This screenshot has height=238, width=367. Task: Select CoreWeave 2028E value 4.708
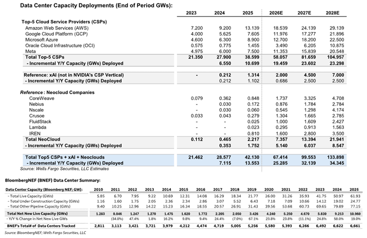click(338, 98)
